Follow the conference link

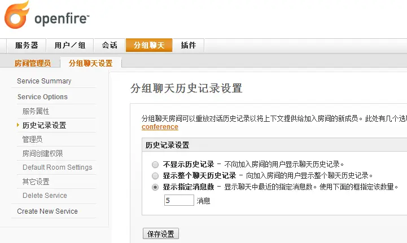pyautogui.click(x=160, y=127)
